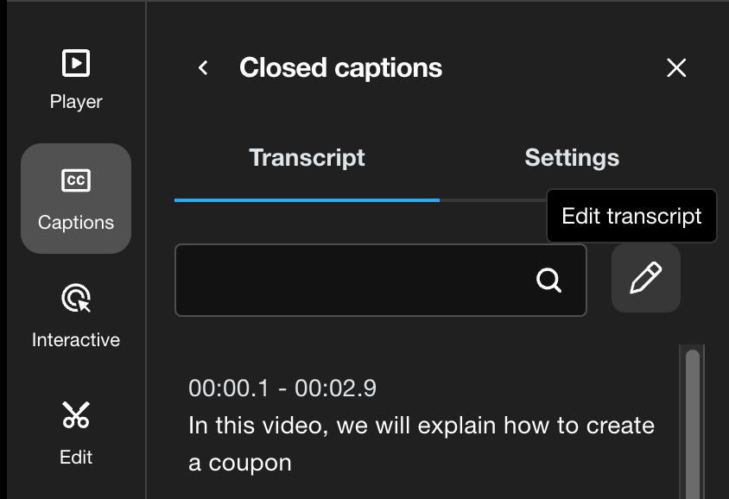Close the Closed captions panel
The image size is (729, 499).
tap(676, 68)
